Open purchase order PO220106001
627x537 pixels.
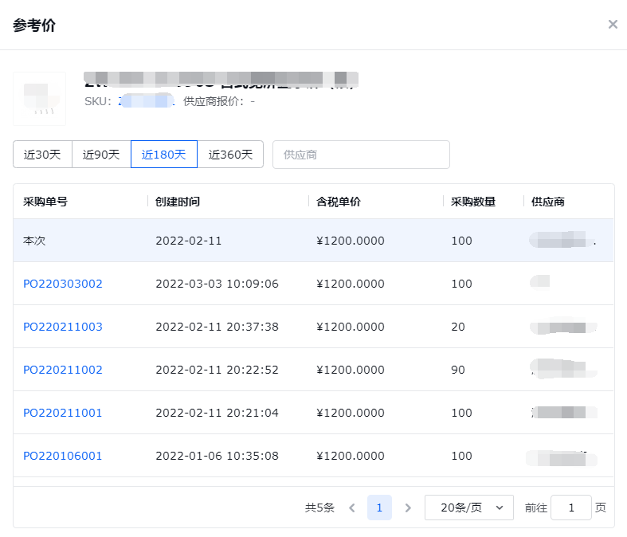click(x=63, y=456)
